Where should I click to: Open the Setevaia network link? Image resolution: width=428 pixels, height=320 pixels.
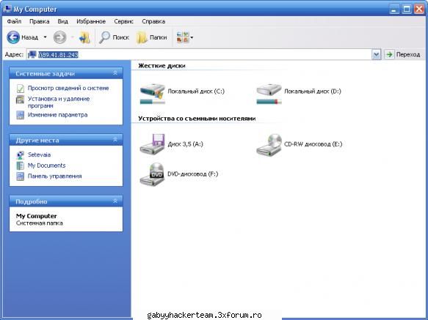point(39,155)
